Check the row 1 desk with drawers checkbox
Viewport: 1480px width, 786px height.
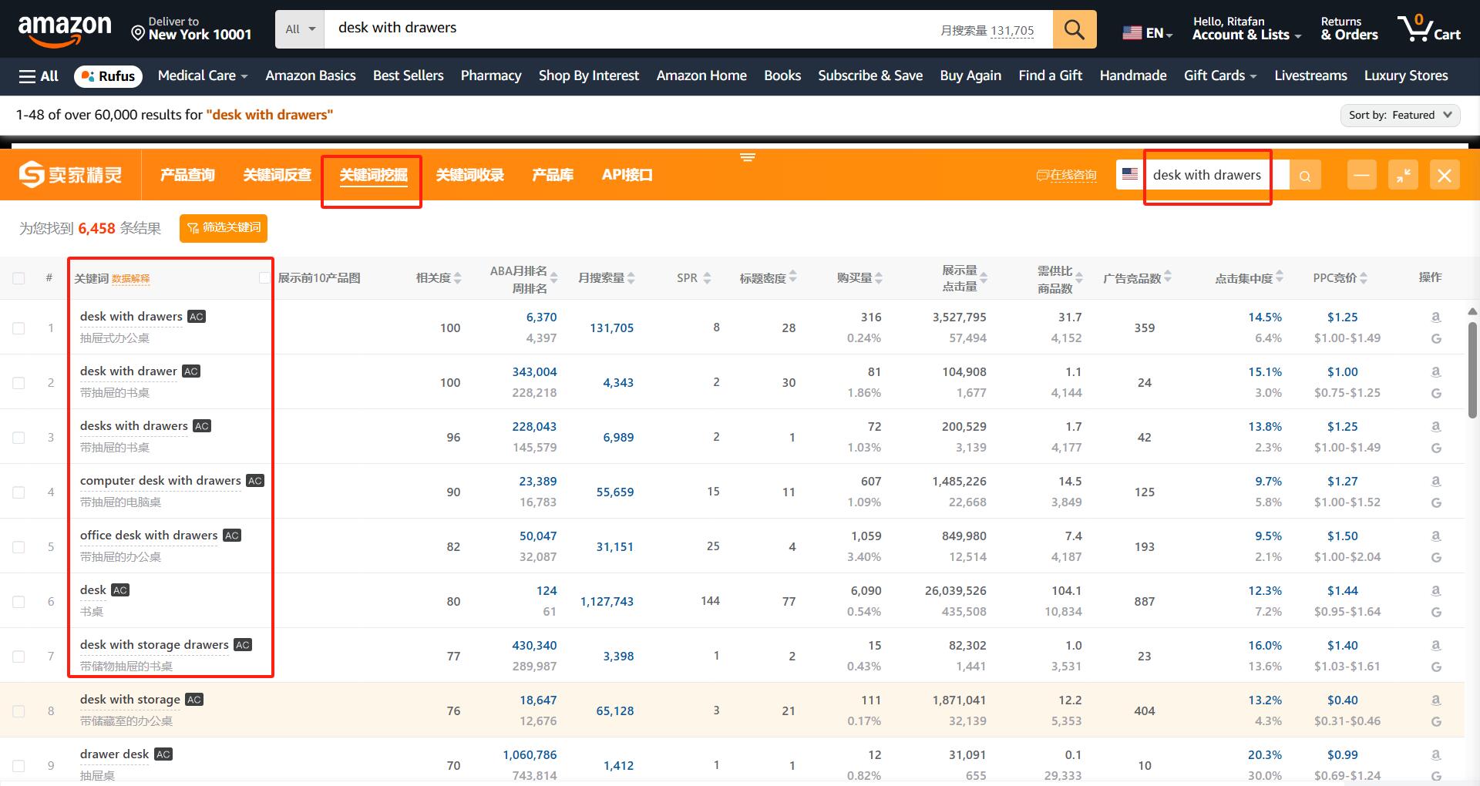coord(18,328)
